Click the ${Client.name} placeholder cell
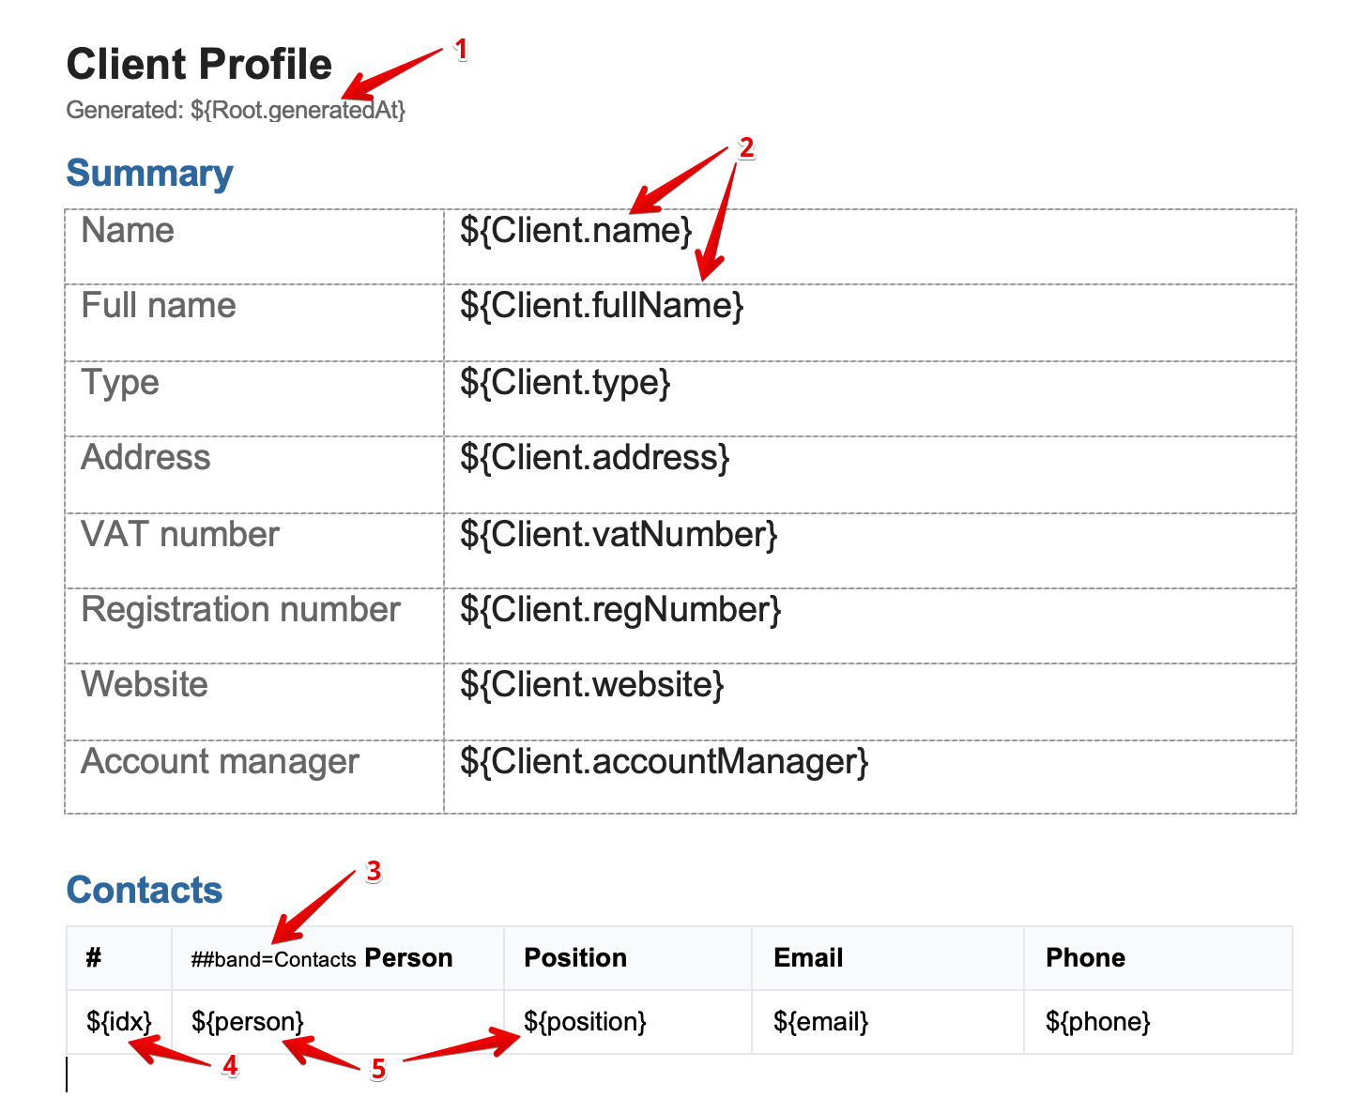The height and width of the screenshot is (1098, 1346). click(575, 231)
